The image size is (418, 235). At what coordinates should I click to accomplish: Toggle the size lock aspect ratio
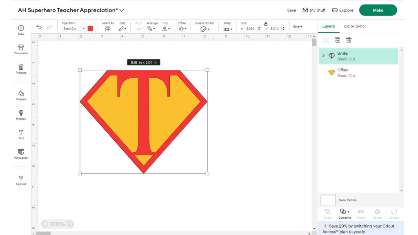(266, 24)
